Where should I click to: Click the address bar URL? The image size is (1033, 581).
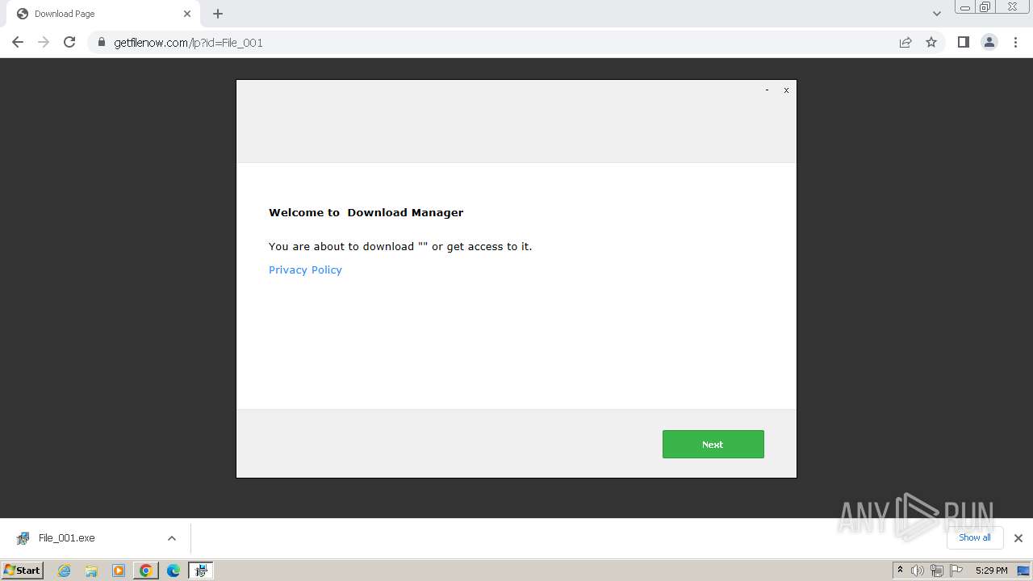188,43
